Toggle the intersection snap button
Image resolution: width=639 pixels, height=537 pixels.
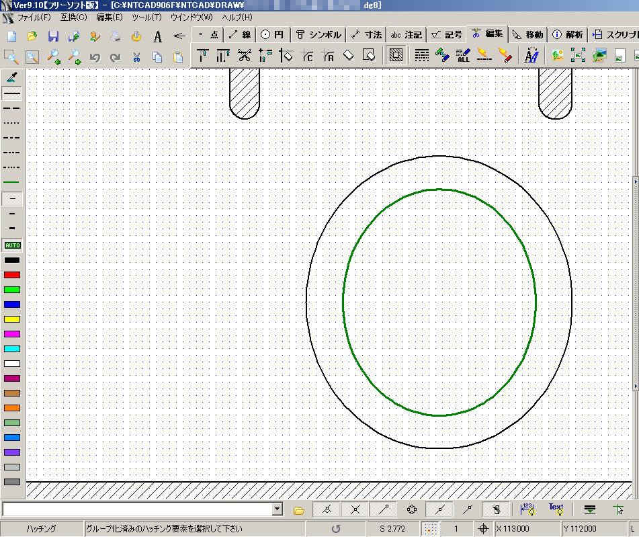[x=355, y=509]
